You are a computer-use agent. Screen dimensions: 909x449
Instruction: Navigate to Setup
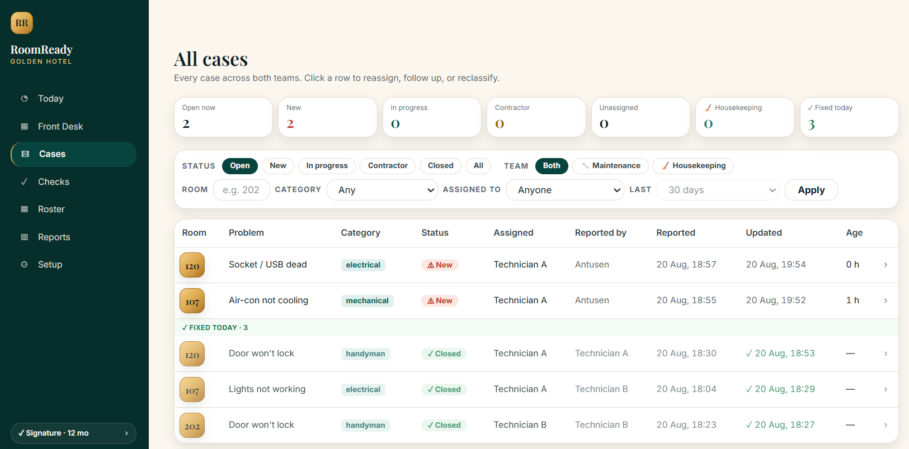[x=74, y=264]
